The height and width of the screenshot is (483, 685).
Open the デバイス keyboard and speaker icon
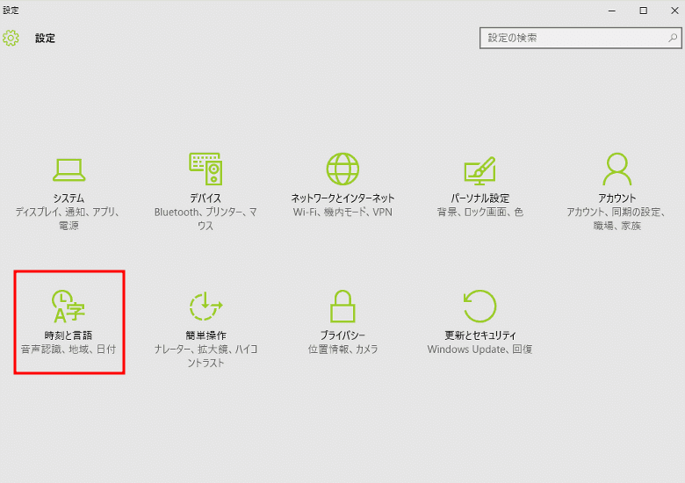[205, 169]
